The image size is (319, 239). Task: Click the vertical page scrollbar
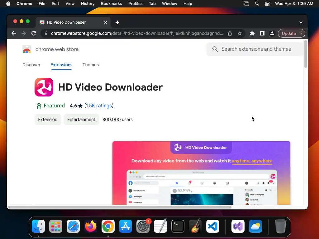[x=305, y=54]
